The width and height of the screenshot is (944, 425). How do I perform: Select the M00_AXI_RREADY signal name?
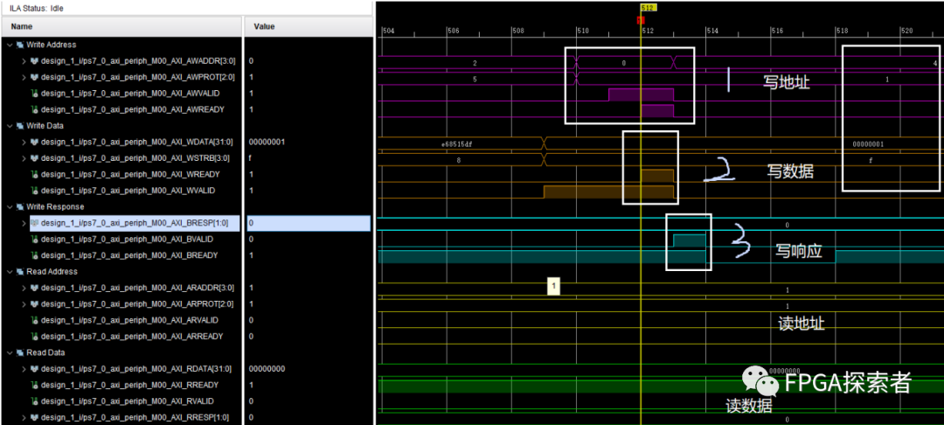129,385
